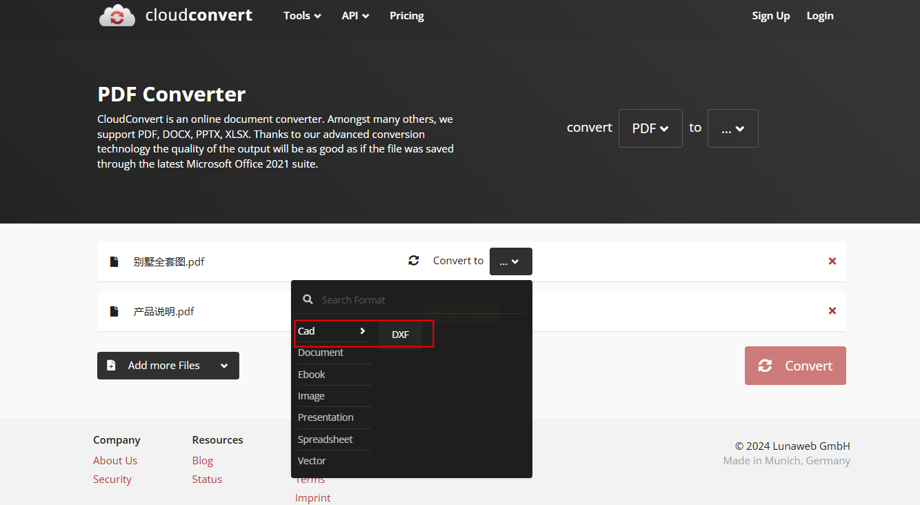Click the add-file icon on Add more Files
This screenshot has width=920, height=505.
coord(112,366)
